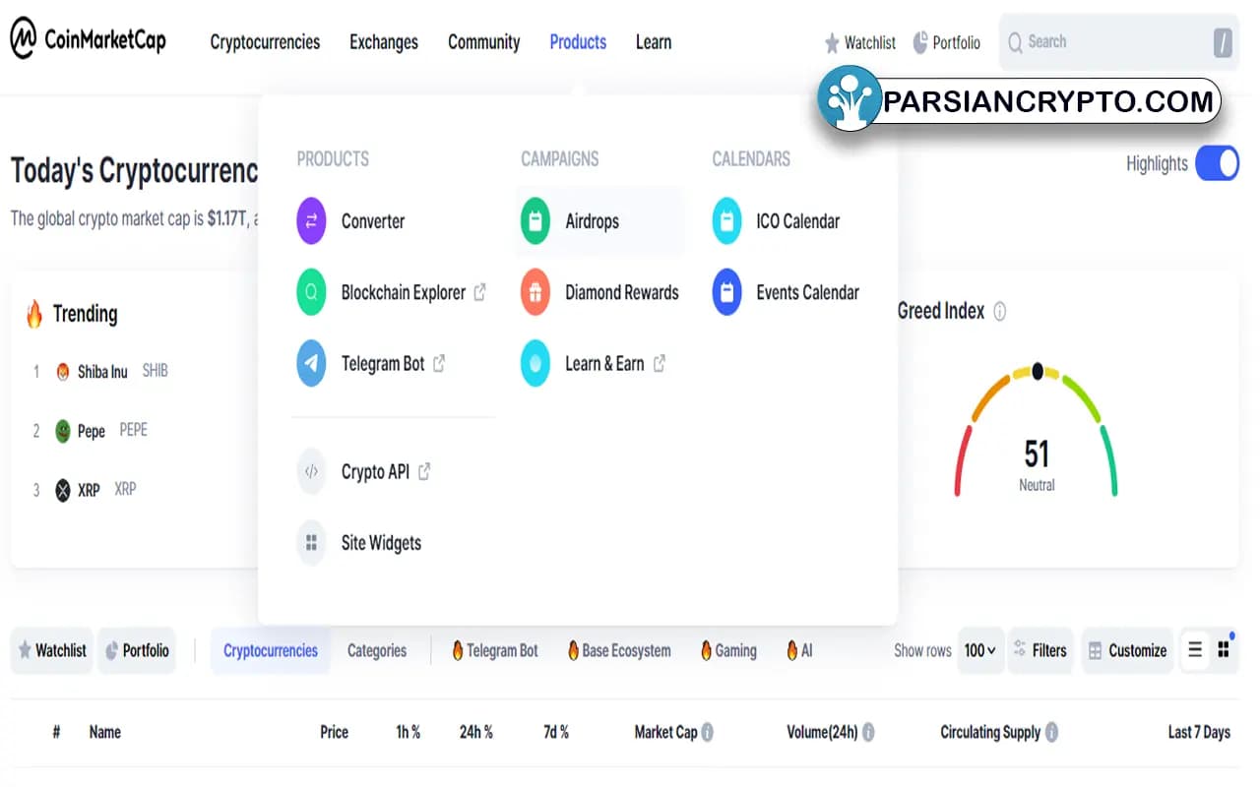Sort table by 7d % column
The width and height of the screenshot is (1260, 787).
point(556,732)
